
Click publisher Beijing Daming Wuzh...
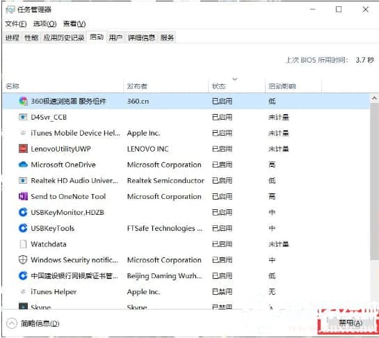click(164, 276)
